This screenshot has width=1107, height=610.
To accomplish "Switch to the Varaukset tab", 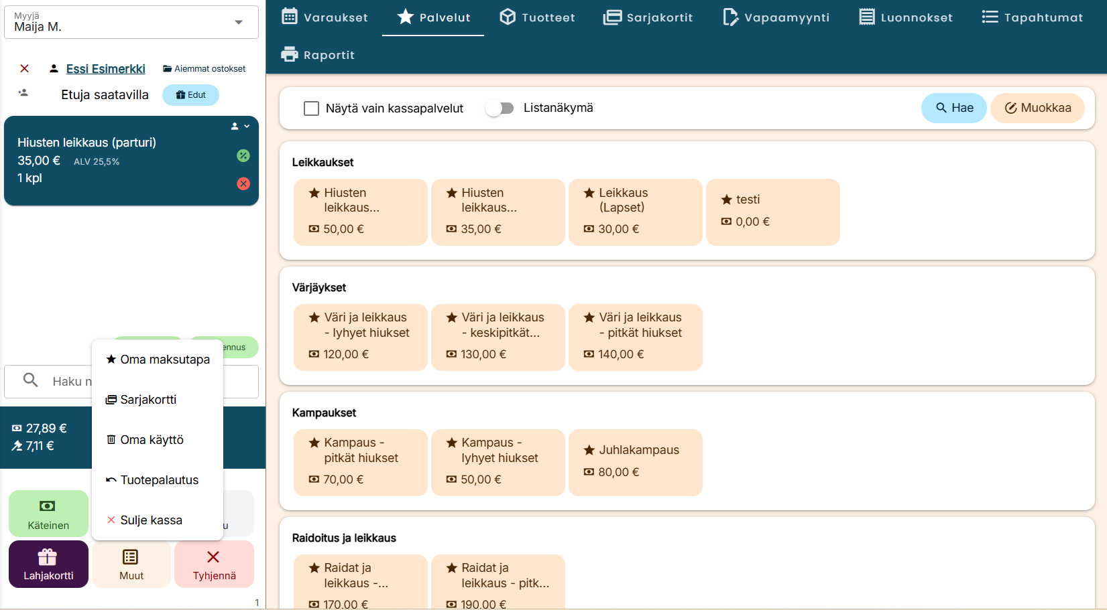I will [x=325, y=17].
